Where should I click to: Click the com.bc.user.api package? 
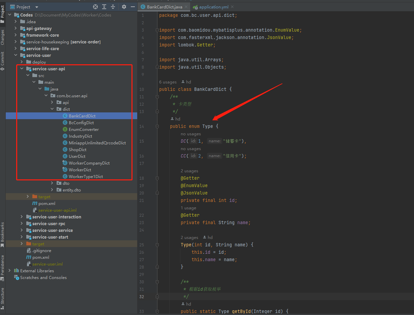(x=72, y=96)
